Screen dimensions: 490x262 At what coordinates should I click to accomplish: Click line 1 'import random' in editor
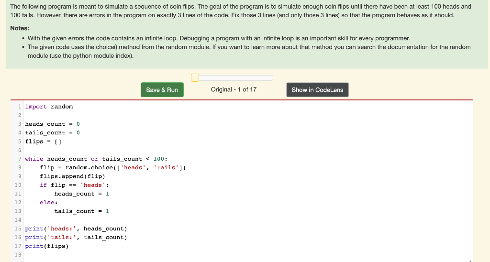(x=49, y=107)
